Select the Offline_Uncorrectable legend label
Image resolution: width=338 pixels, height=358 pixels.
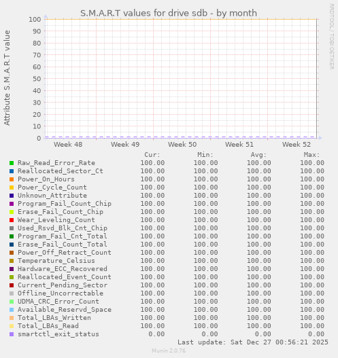tap(61, 293)
